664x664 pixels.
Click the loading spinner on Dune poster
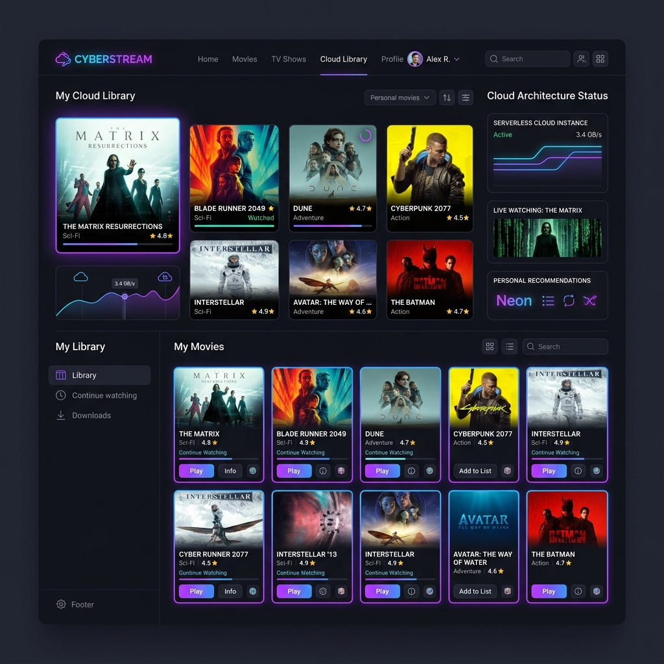366,135
